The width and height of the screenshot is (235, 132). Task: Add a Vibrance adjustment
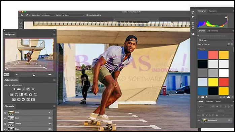point(33,89)
